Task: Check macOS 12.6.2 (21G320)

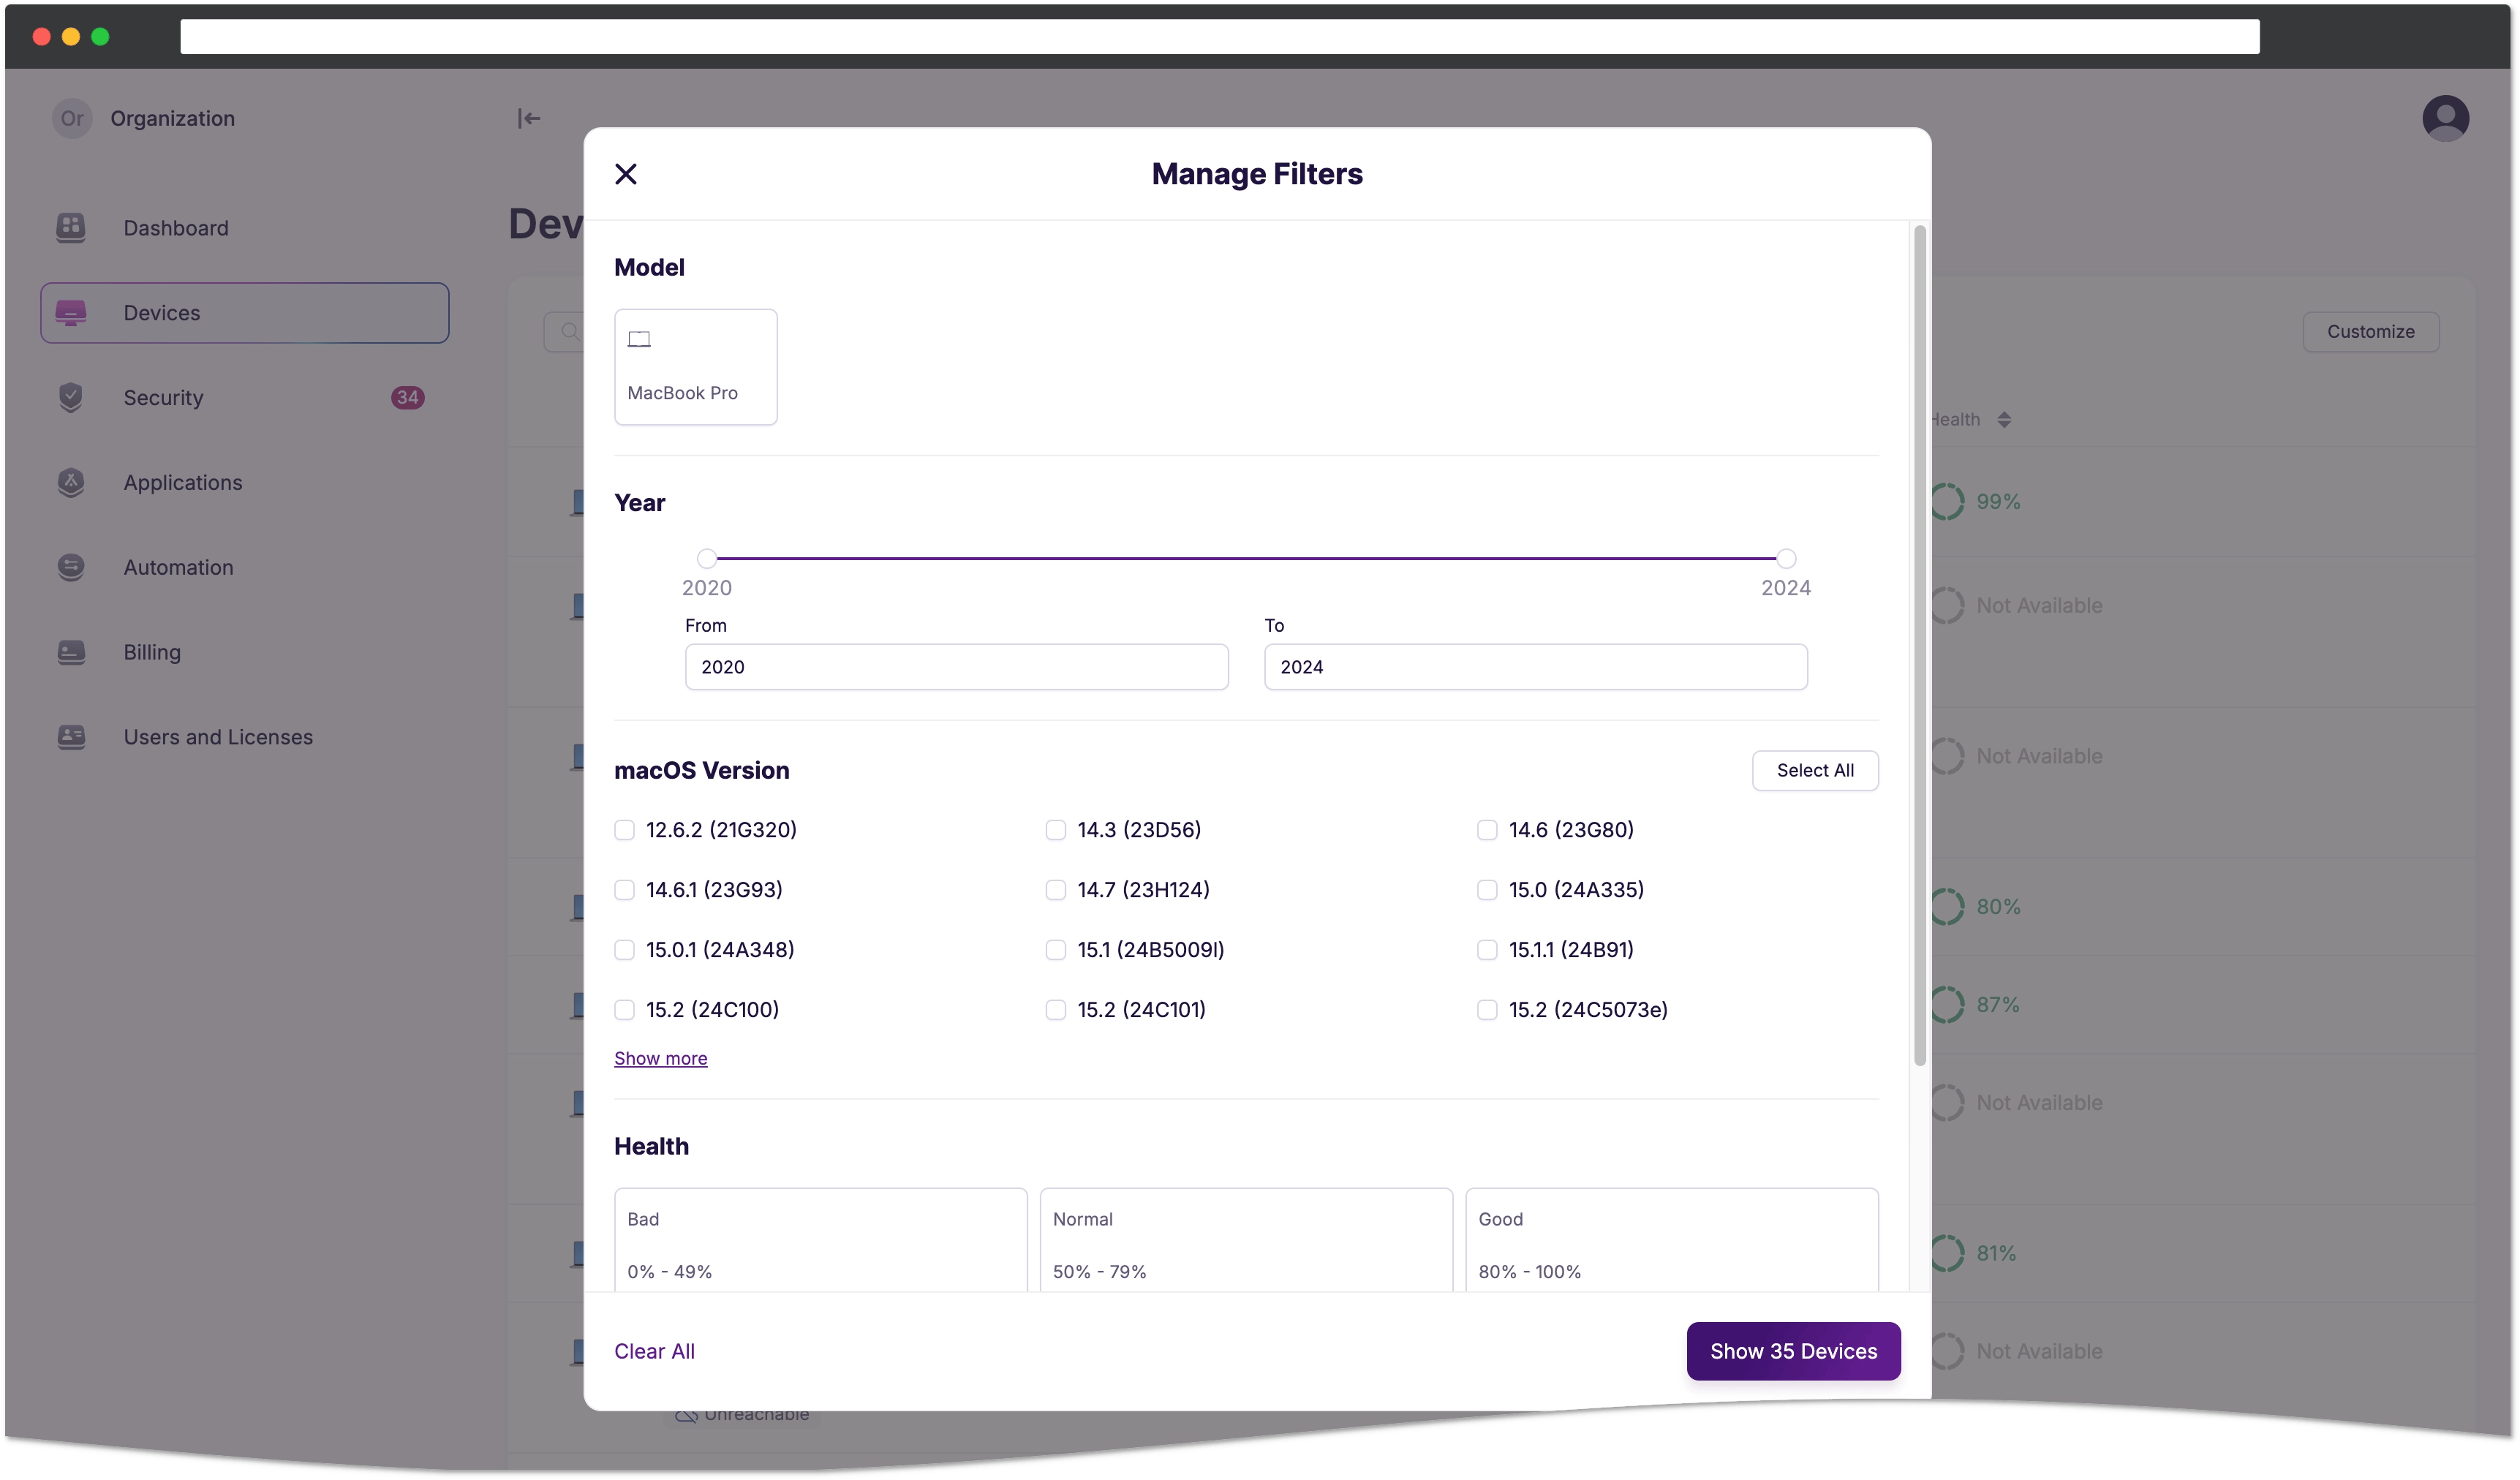Action: pos(624,830)
